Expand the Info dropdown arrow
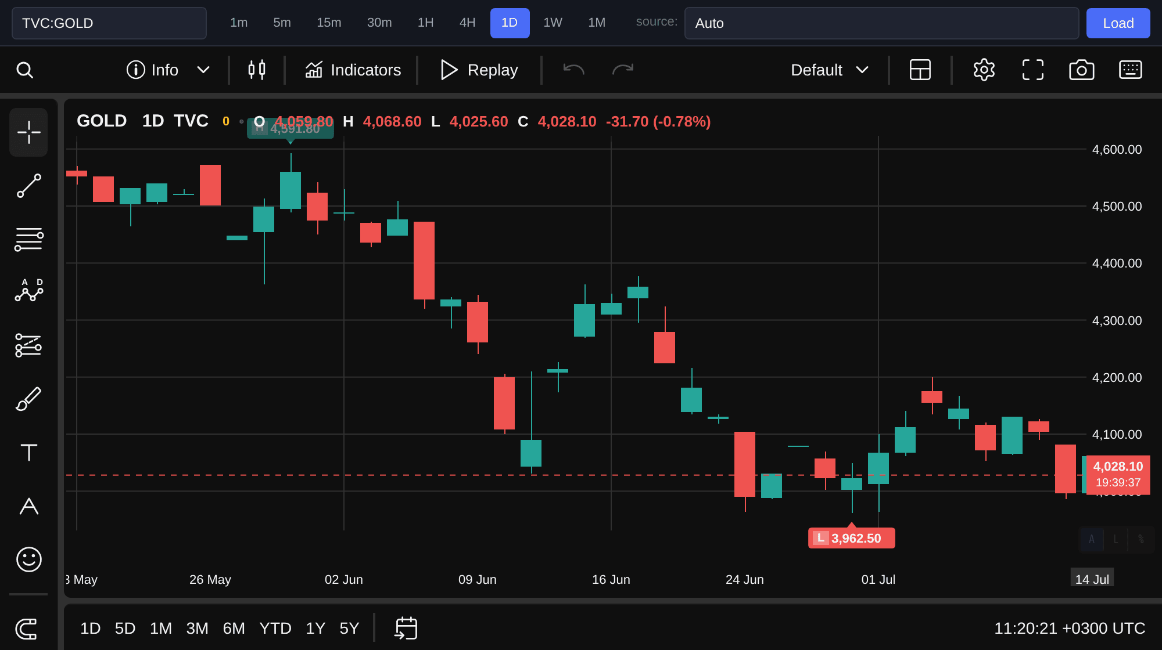Image resolution: width=1162 pixels, height=650 pixels. click(203, 70)
